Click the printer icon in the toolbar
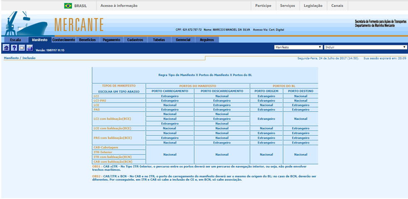The width and height of the screenshot is (408, 199). coord(29,48)
